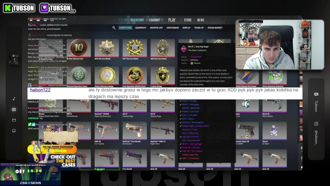
Task: Click The Fever Collection text in the tooltip
Action: [x=197, y=50]
